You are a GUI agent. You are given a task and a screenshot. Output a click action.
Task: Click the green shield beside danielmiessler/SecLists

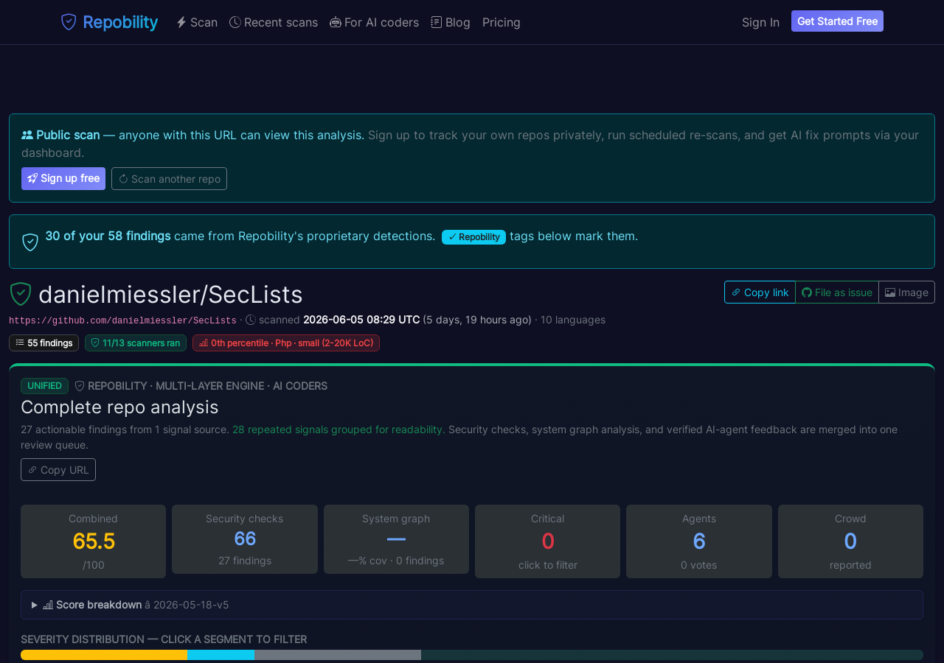point(21,294)
